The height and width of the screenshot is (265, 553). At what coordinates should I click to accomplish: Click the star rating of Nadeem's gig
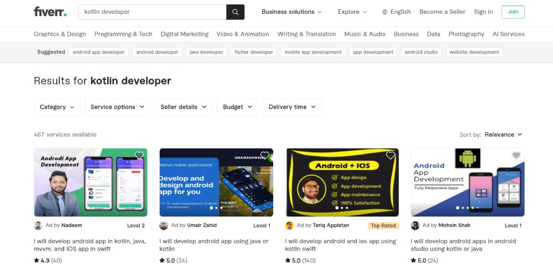(x=48, y=261)
